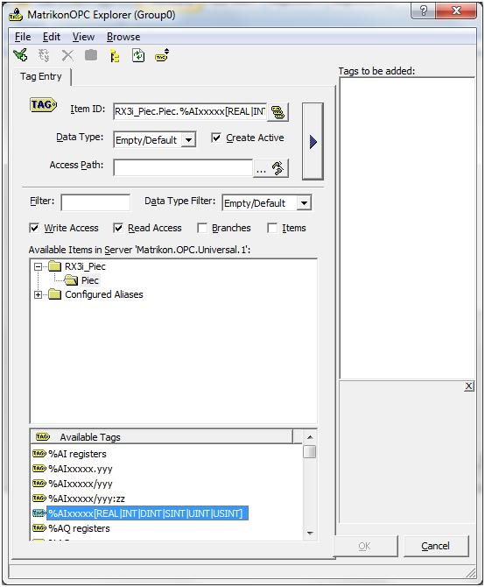Open the Browse menu
485x587 pixels.
(123, 37)
